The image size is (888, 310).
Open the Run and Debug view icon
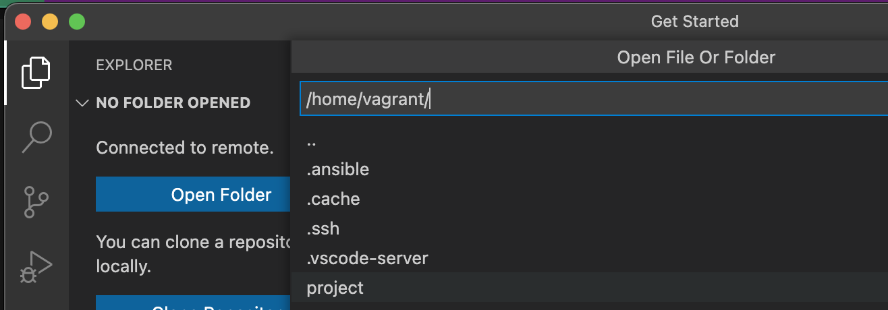(x=36, y=267)
